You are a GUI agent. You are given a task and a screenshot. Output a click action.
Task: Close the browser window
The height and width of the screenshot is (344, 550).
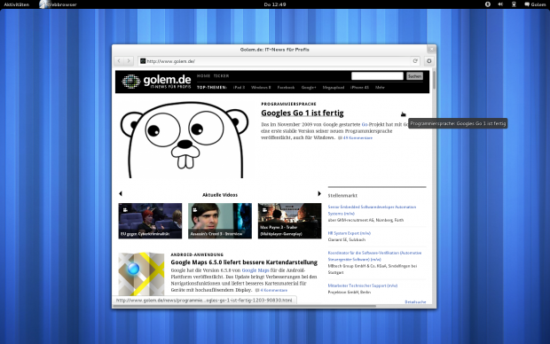(431, 49)
